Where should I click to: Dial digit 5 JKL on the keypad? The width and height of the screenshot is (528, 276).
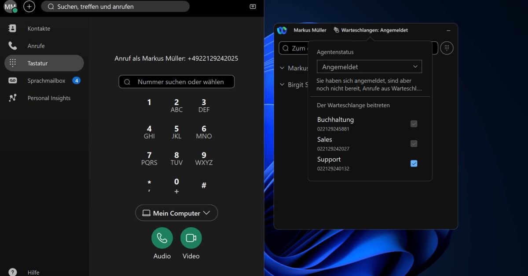coord(176,132)
